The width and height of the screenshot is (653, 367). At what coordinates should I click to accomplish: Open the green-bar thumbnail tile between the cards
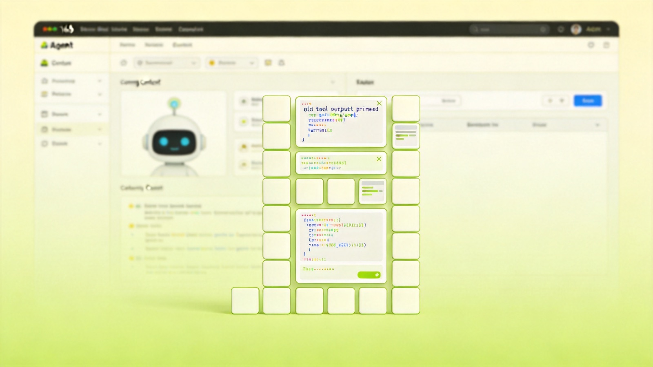[373, 191]
